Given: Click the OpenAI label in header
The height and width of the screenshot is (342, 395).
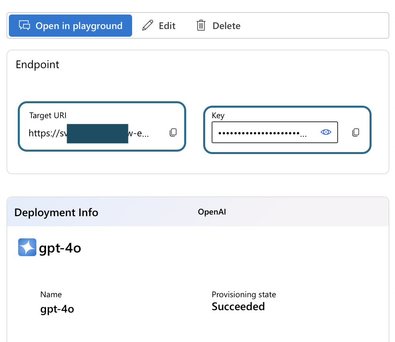Looking at the screenshot, I should point(212,212).
